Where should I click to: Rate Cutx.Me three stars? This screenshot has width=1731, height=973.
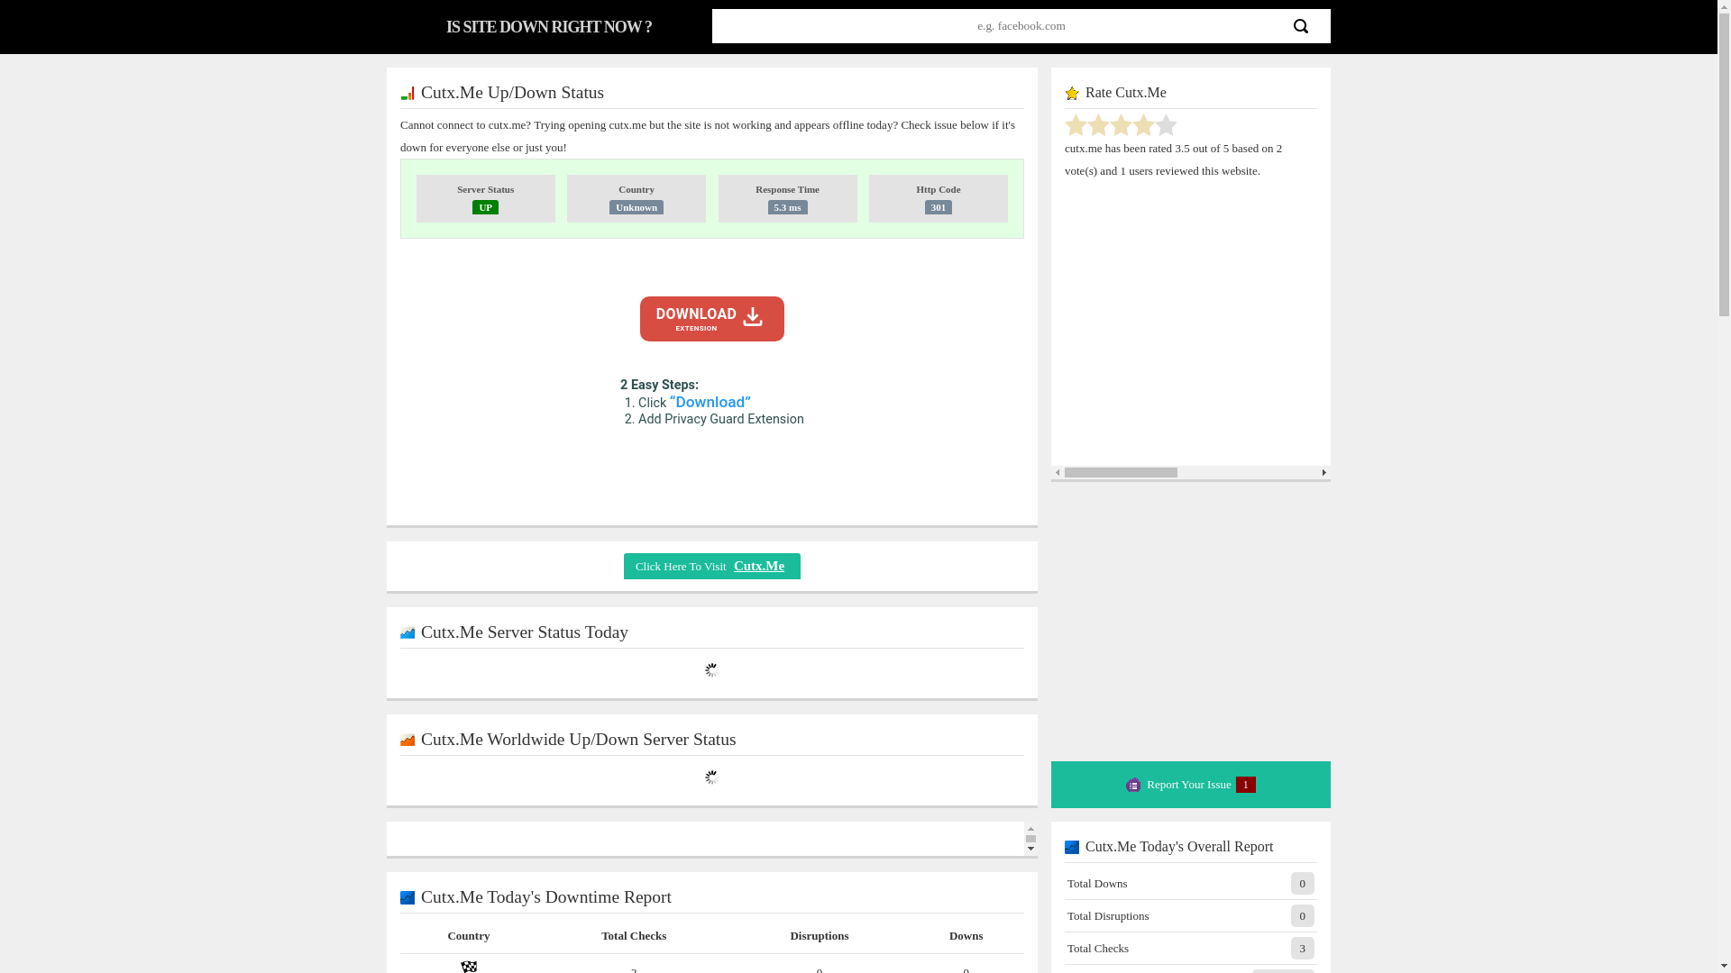pos(1121,125)
